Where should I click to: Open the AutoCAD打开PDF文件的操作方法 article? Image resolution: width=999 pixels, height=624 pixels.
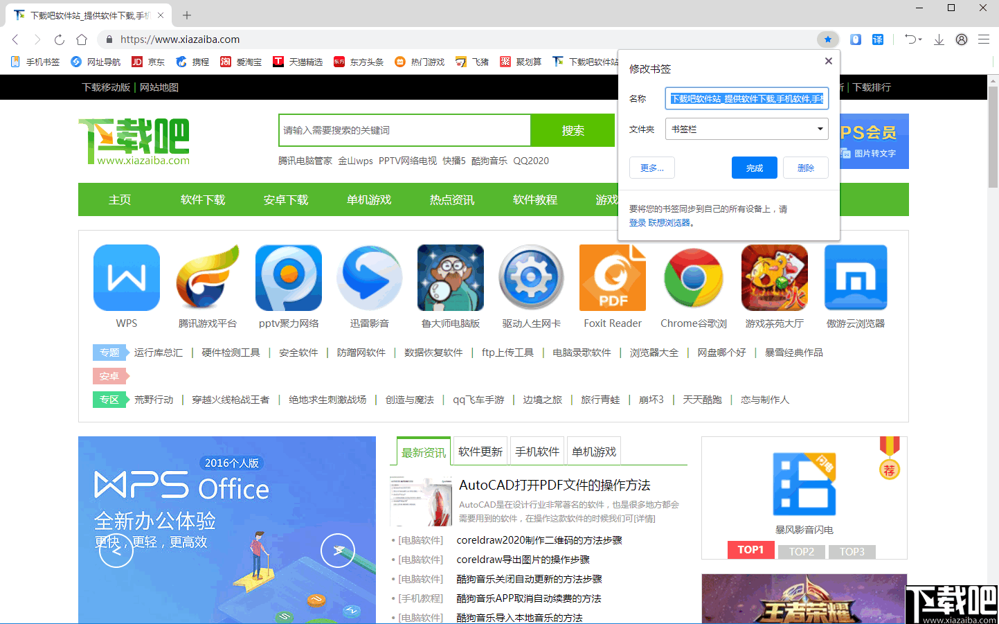(555, 485)
